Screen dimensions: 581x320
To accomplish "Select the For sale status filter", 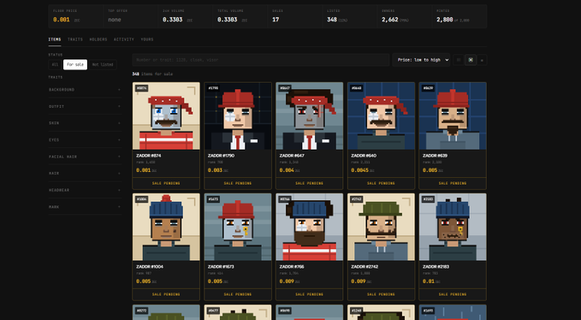I will pos(75,64).
